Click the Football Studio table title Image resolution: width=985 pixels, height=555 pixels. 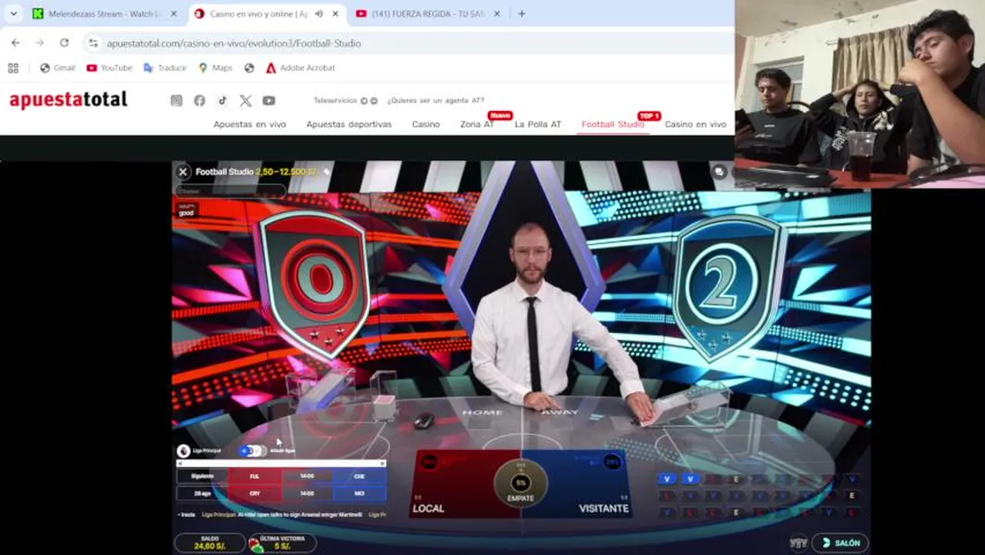click(x=224, y=171)
